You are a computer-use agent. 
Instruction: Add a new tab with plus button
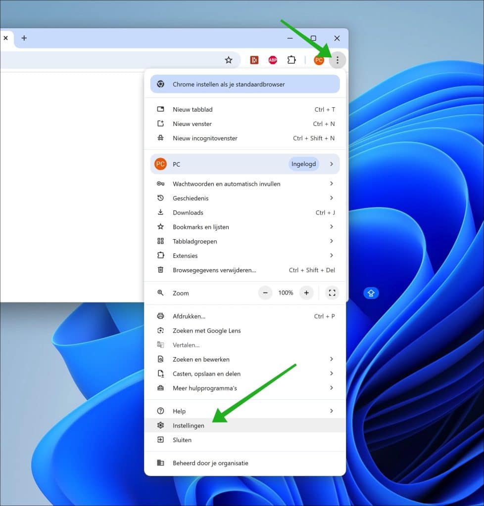24,38
